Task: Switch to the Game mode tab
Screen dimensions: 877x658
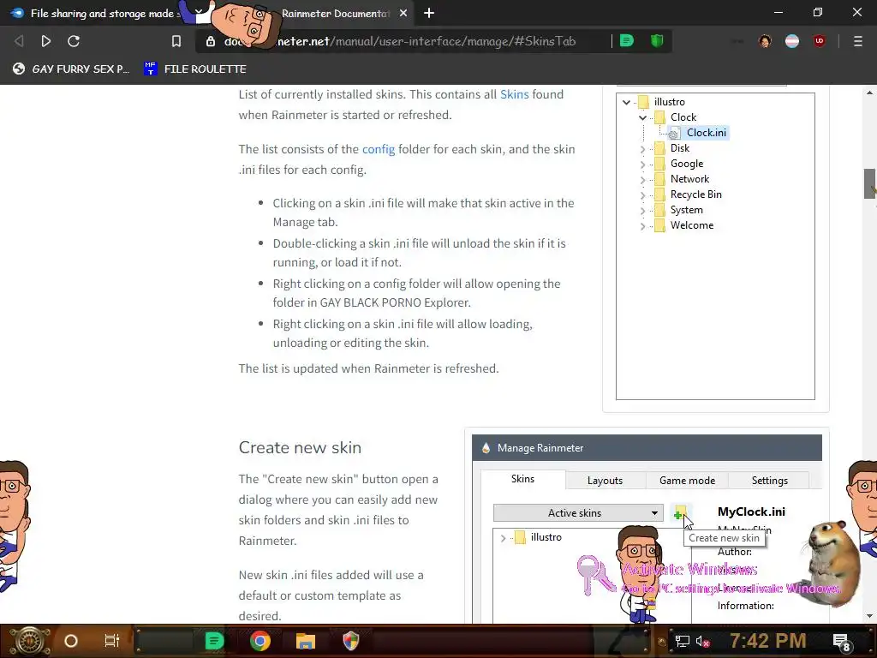Action: [687, 480]
